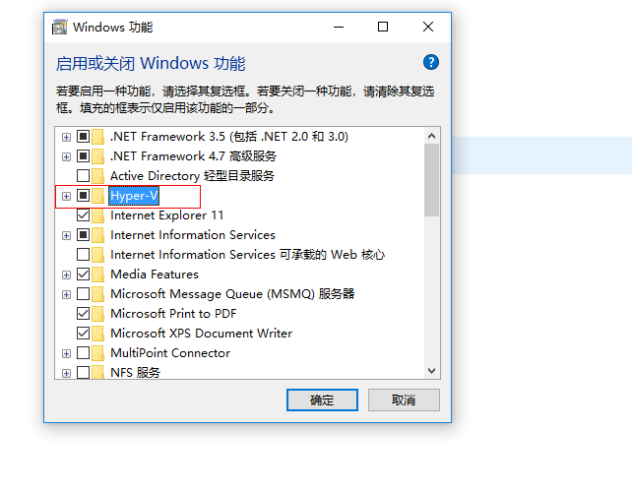632x490 pixels.
Task: Expand the NFS 服务 node
Action: click(x=67, y=373)
